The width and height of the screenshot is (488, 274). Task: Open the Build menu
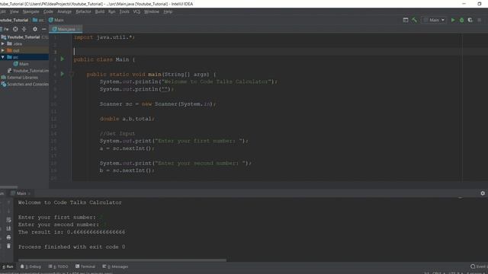point(100,11)
